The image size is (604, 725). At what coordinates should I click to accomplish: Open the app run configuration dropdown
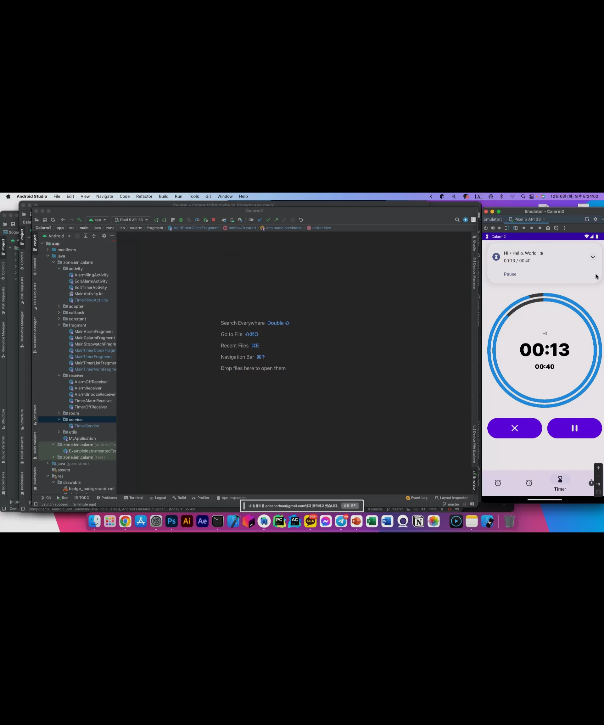point(97,220)
